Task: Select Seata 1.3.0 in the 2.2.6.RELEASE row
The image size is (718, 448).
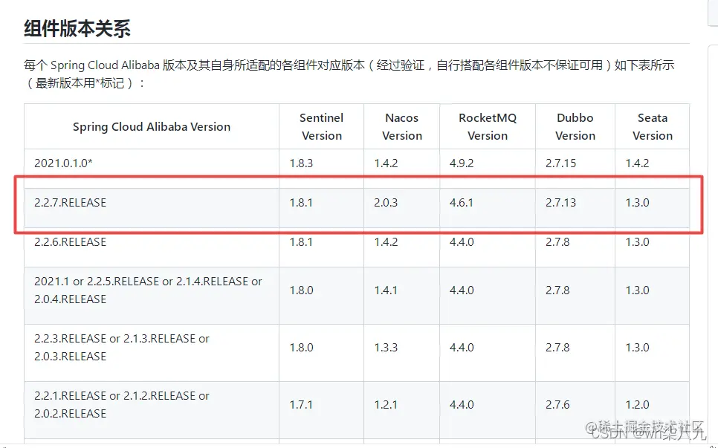Action: pyautogui.click(x=638, y=242)
